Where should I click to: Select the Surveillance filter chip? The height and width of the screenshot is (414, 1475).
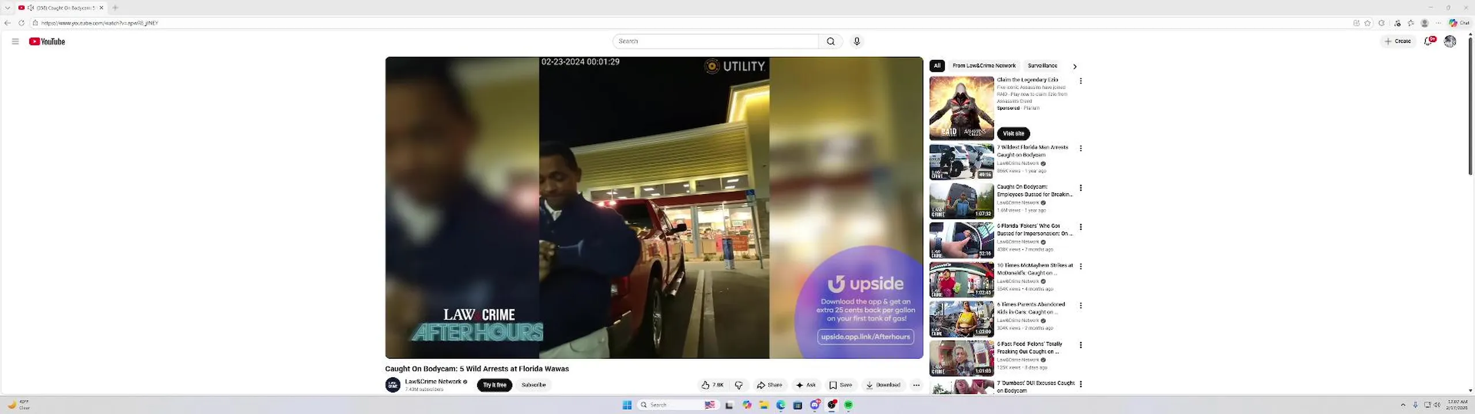(x=1042, y=66)
